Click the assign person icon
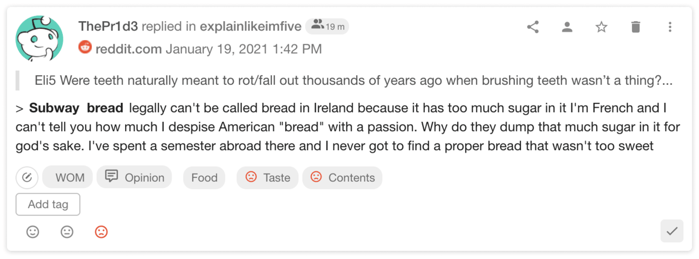The image size is (699, 259). [567, 27]
